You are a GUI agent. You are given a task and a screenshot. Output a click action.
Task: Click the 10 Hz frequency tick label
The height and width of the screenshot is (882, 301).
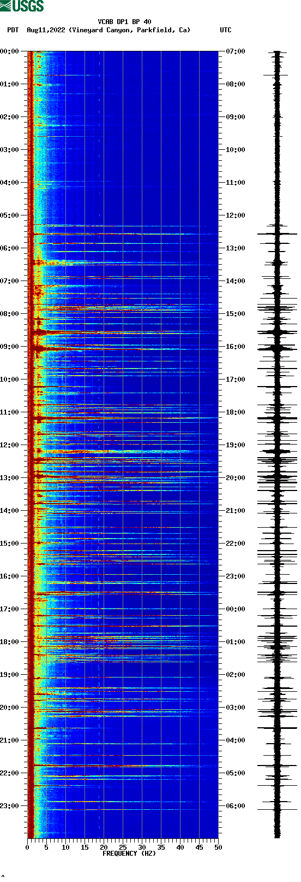65,848
